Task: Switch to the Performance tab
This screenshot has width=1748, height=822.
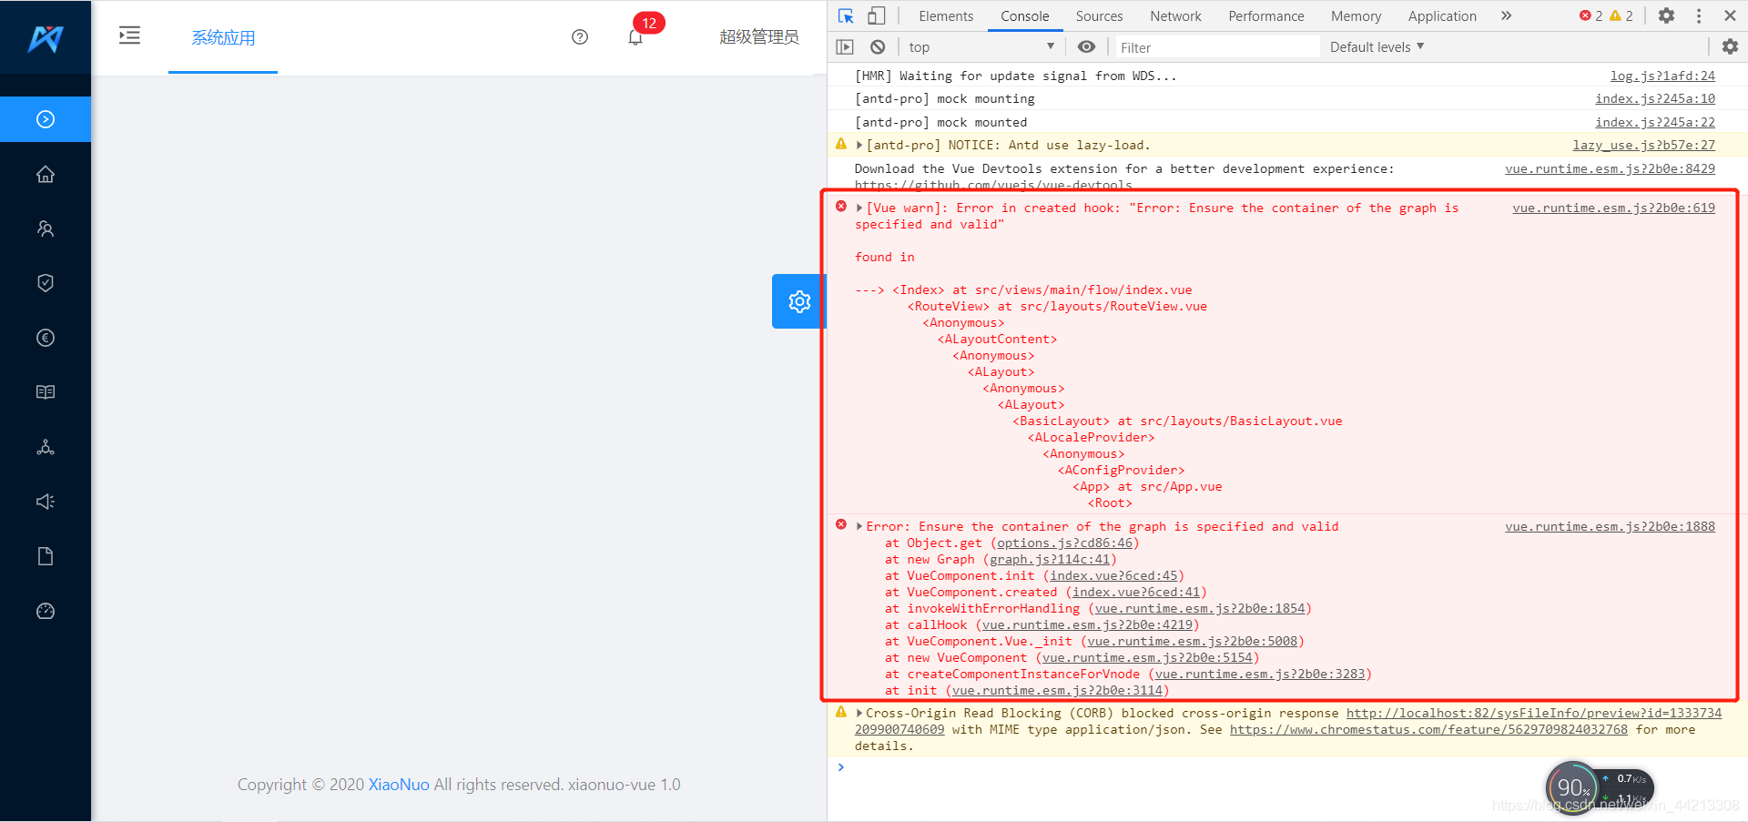Action: [1265, 15]
